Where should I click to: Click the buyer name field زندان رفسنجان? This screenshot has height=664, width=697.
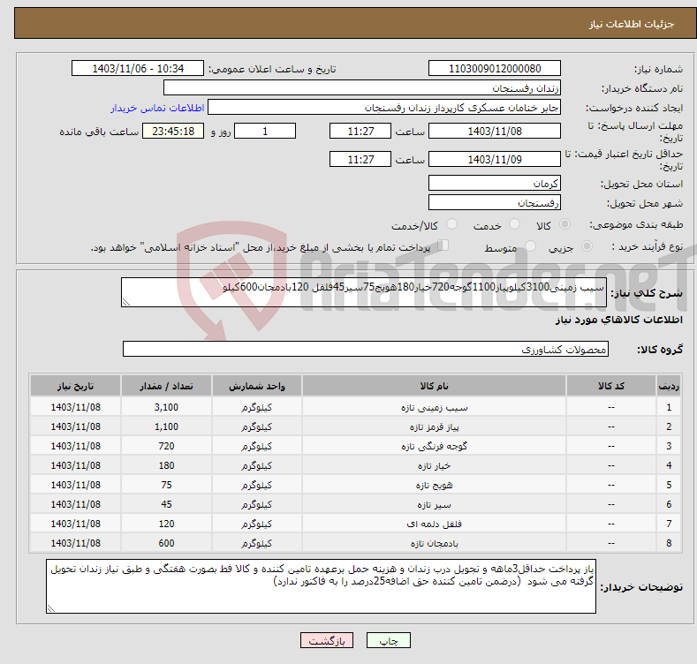click(x=362, y=87)
